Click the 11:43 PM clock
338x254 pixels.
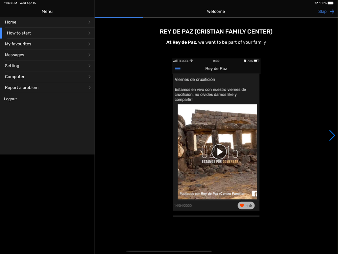[x=10, y=3]
